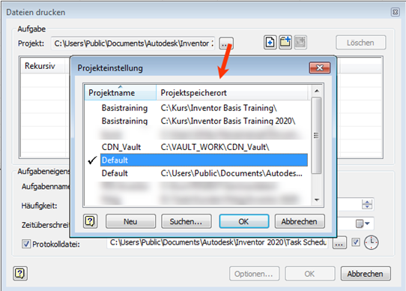Select Default row with C:\Users\Public path
This screenshot has width=406, height=291.
click(196, 173)
